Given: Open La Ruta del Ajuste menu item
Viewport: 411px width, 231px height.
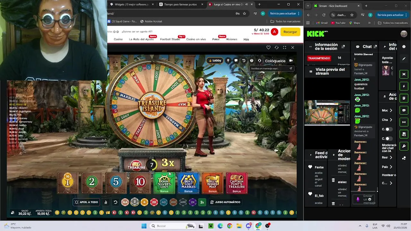Looking at the screenshot, I should point(141,39).
